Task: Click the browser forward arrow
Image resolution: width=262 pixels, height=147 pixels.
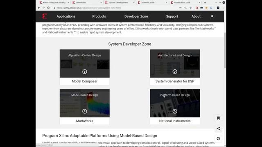Action: pyautogui.click(x=44, y=8)
